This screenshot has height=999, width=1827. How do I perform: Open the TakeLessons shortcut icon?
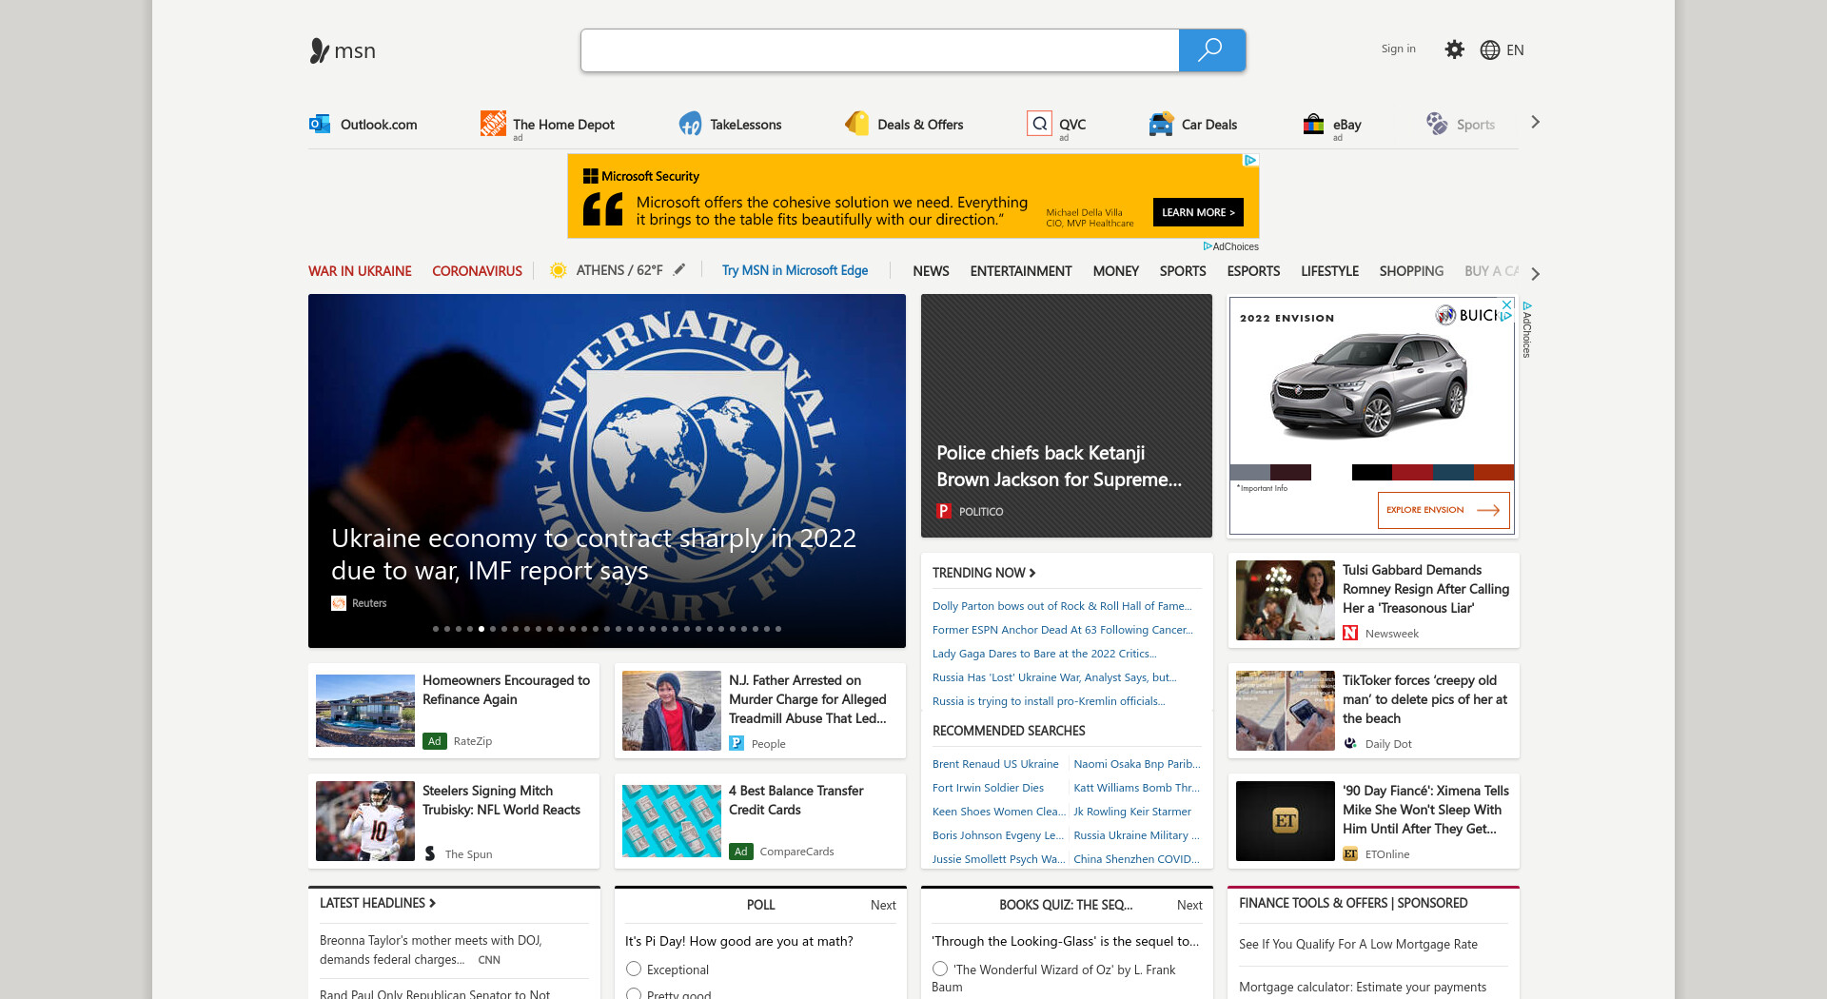click(690, 124)
